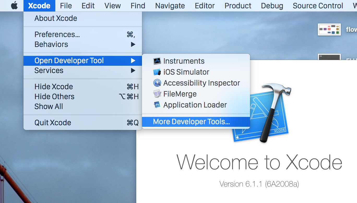Expand the Open Developer Tool arrow

tap(133, 61)
